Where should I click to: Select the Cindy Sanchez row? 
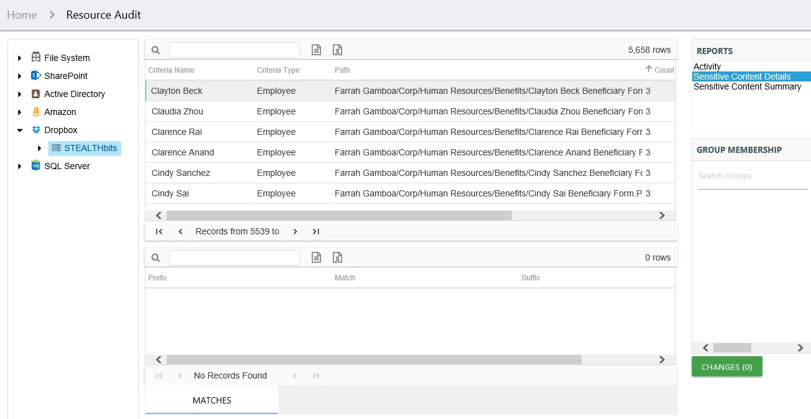pos(410,173)
